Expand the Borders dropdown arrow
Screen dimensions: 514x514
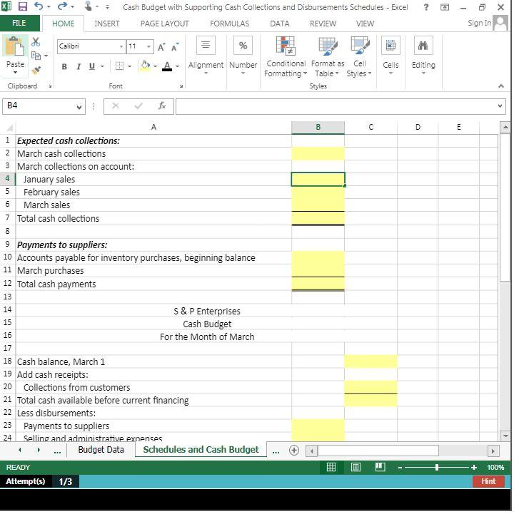point(130,66)
